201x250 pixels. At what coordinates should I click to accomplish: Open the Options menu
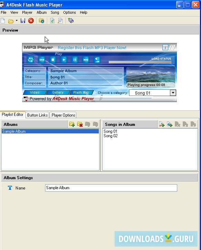[x=70, y=12]
